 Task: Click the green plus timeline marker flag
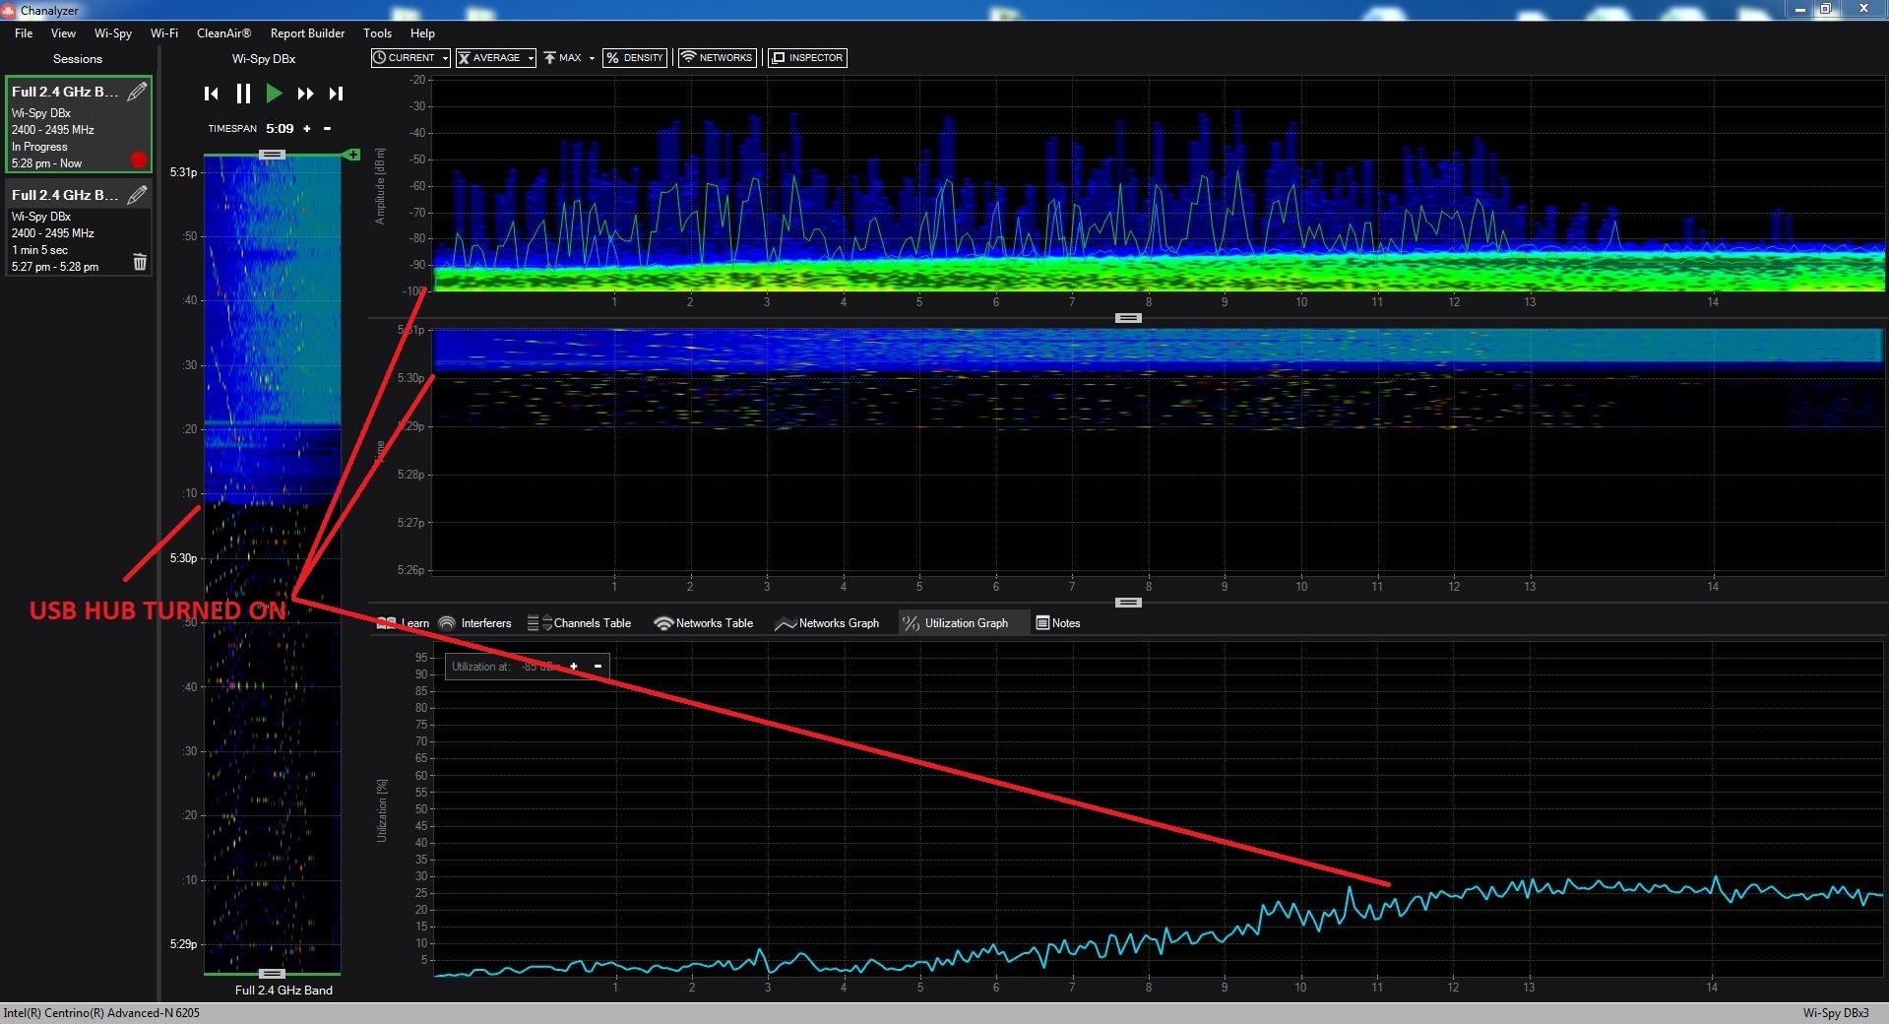(x=351, y=155)
